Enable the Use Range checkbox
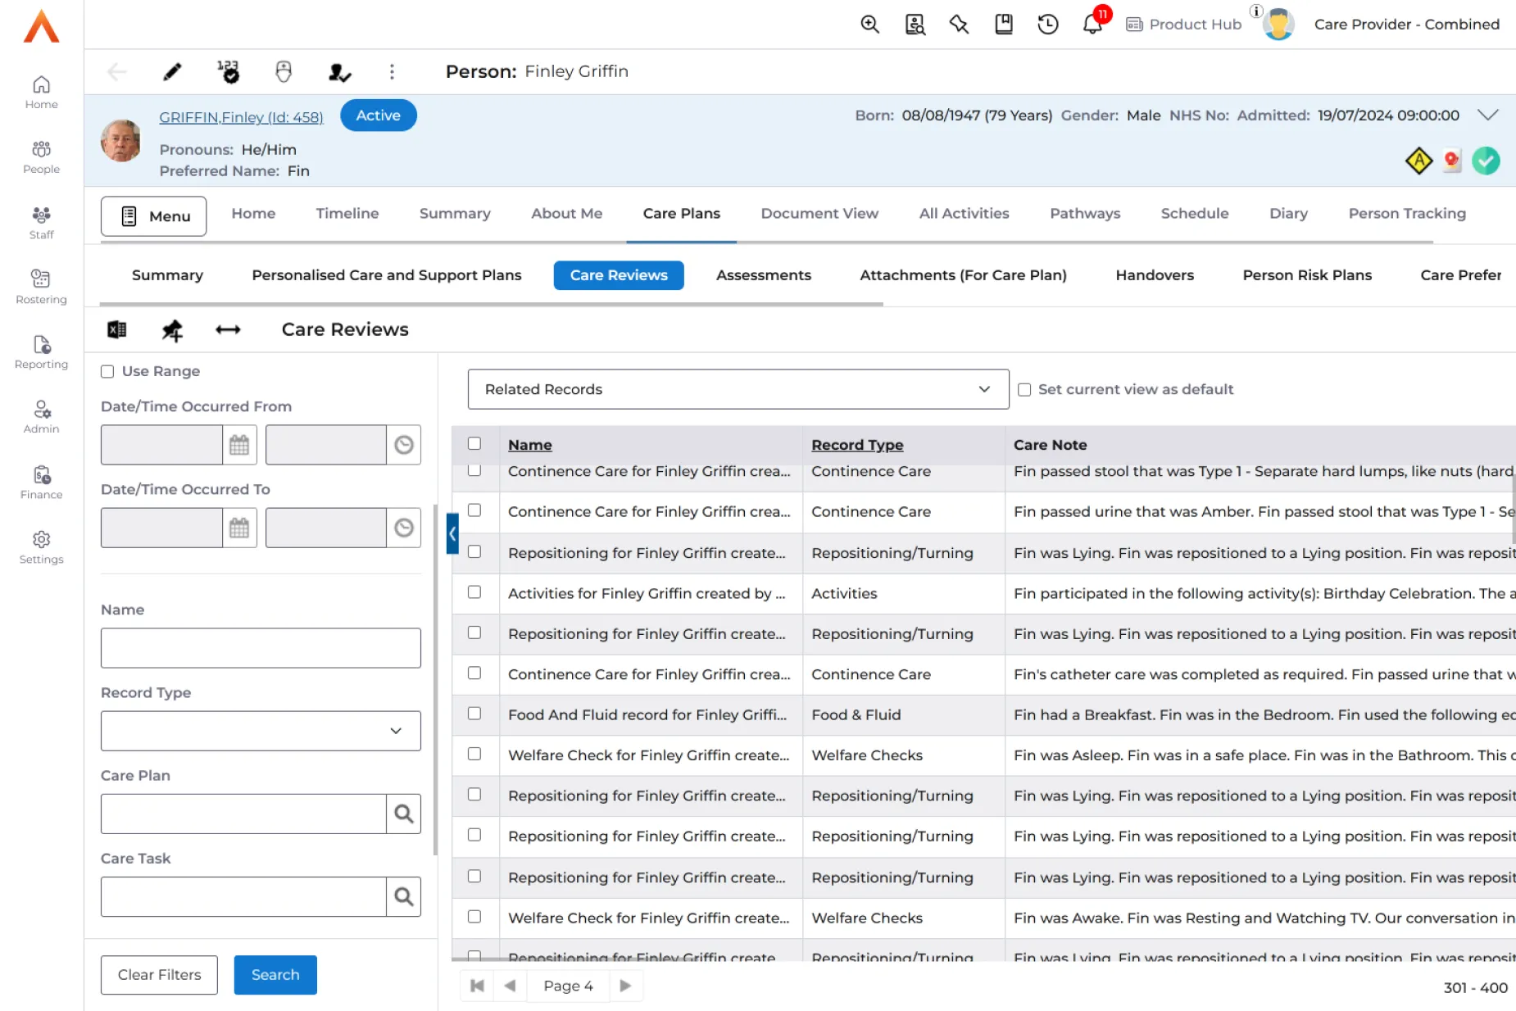The height and width of the screenshot is (1011, 1516). click(107, 372)
